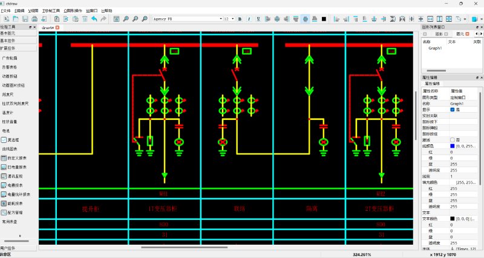Select Graph1 in the graphics list
The height and width of the screenshot is (258, 484).
[x=436, y=48]
